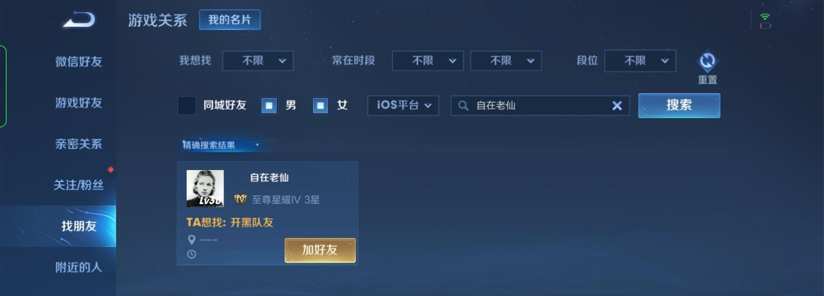Clear search text with X icon

616,105
